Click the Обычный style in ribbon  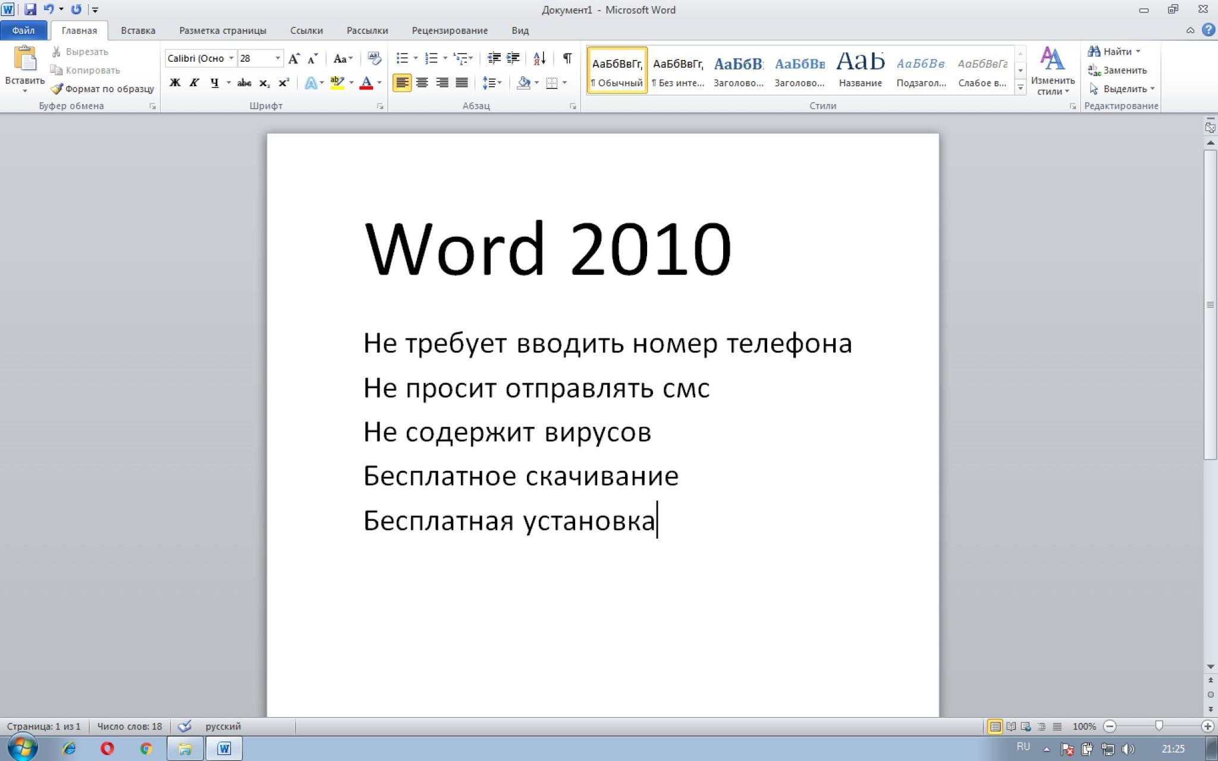pos(615,70)
